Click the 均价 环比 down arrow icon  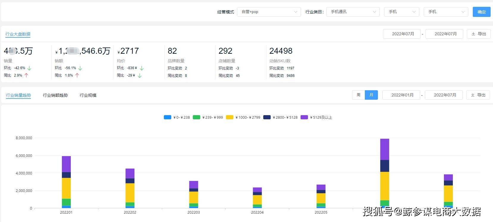142,68
